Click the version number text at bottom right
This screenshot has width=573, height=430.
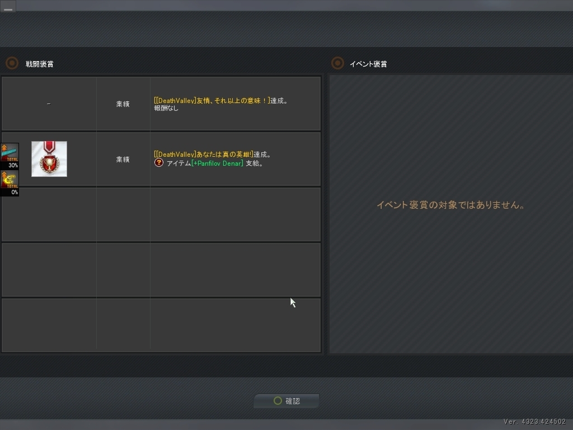click(534, 422)
